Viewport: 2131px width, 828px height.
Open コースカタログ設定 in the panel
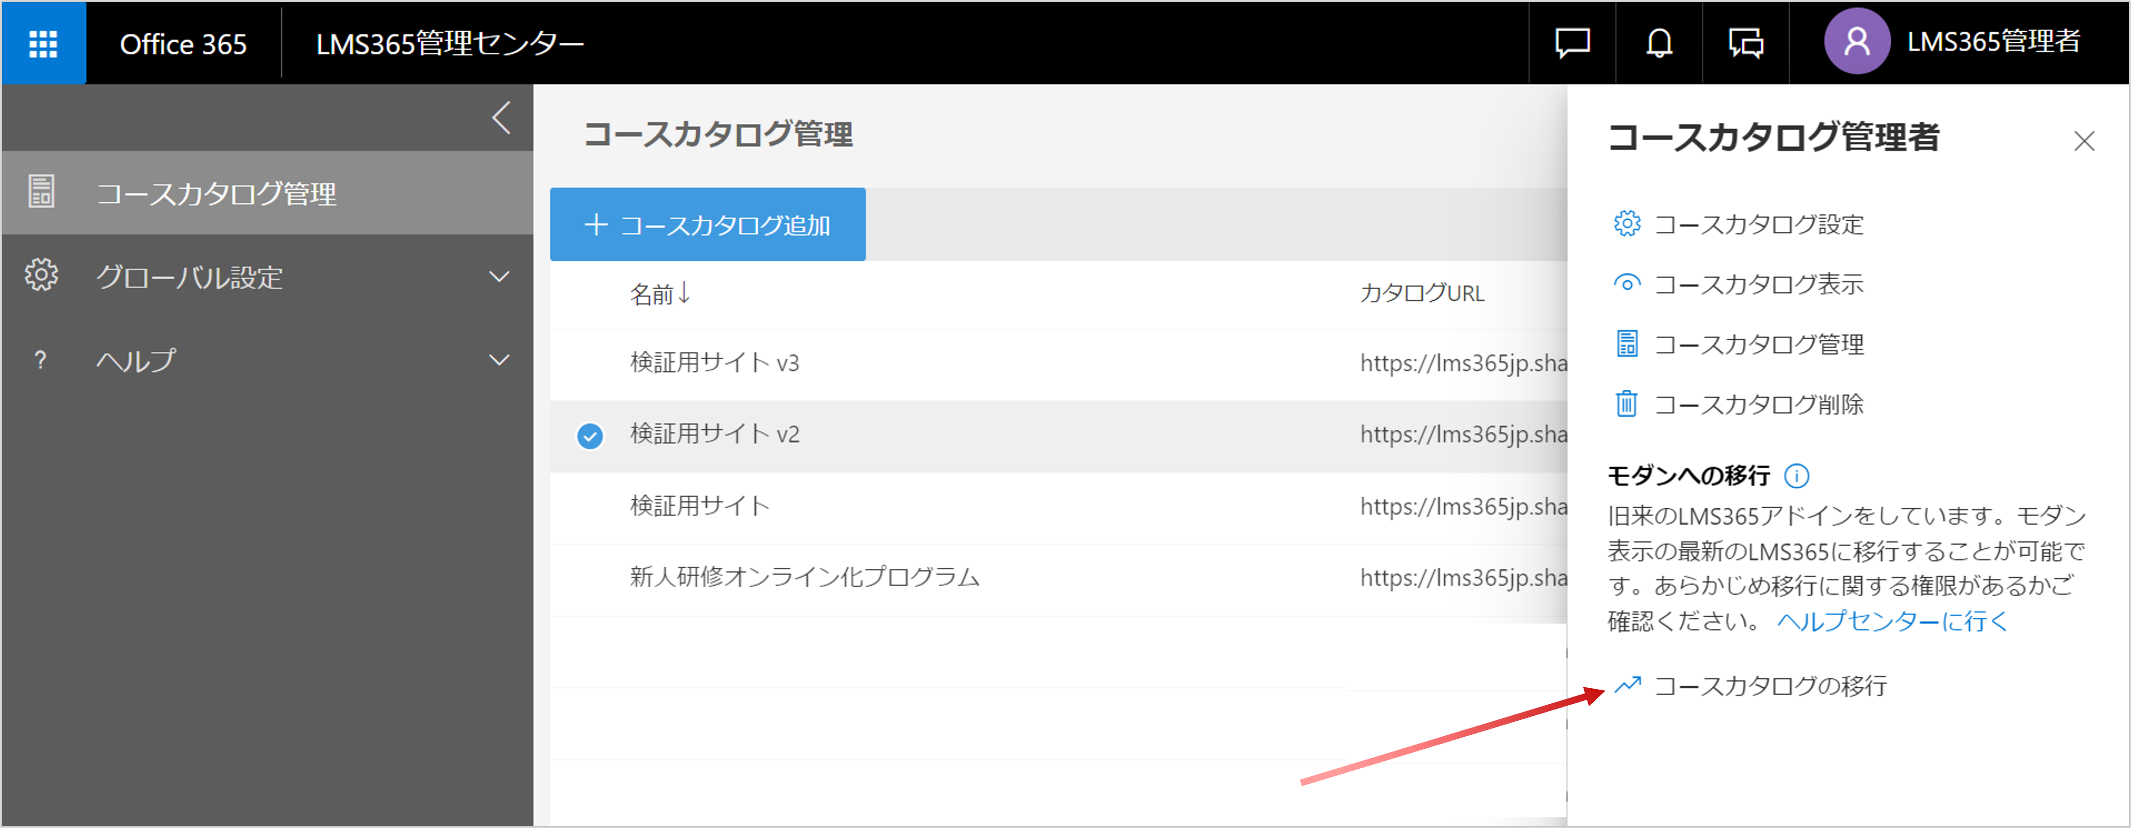(1759, 224)
